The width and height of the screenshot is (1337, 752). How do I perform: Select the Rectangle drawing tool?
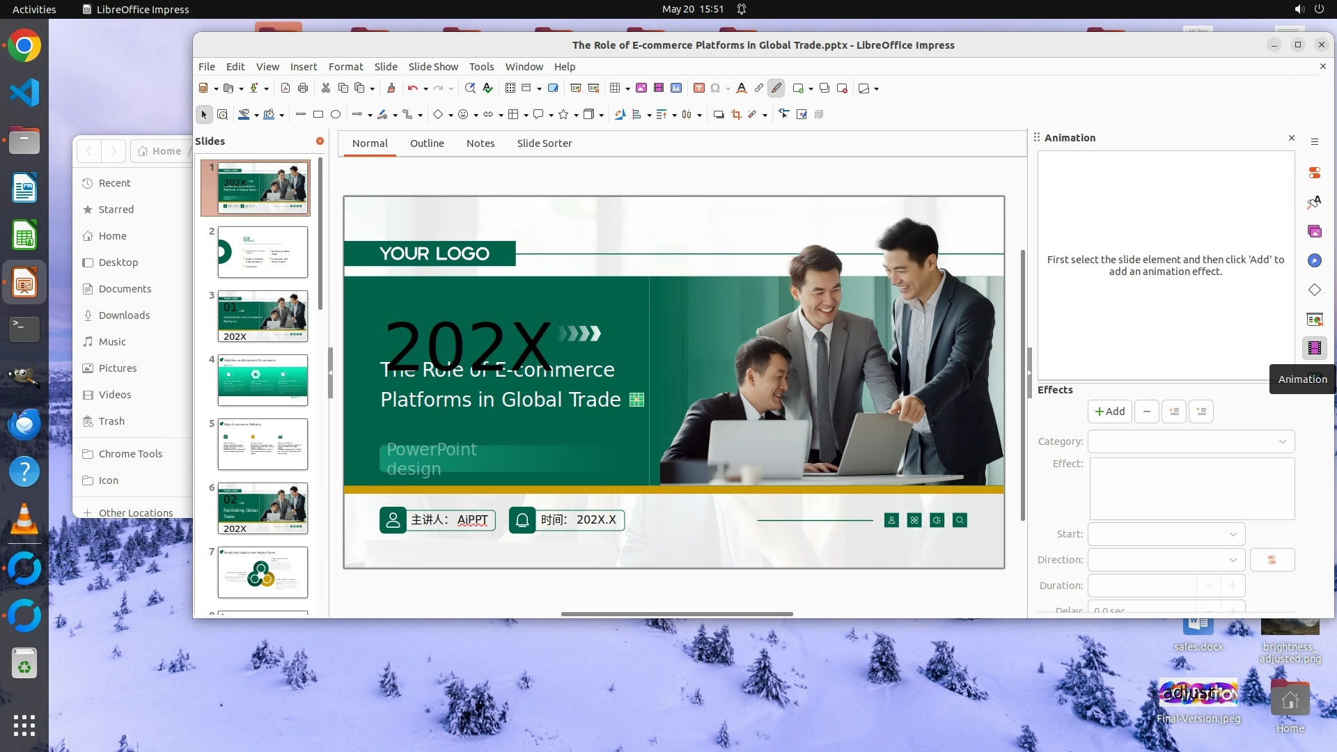pyautogui.click(x=318, y=115)
